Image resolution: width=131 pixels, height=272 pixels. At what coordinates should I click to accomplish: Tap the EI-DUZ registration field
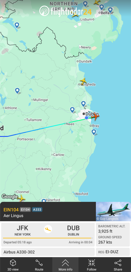pyautogui.click(x=113, y=252)
